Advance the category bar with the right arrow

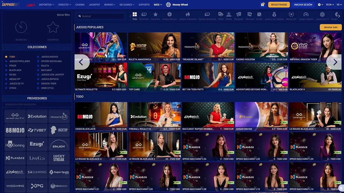coord(339,16)
